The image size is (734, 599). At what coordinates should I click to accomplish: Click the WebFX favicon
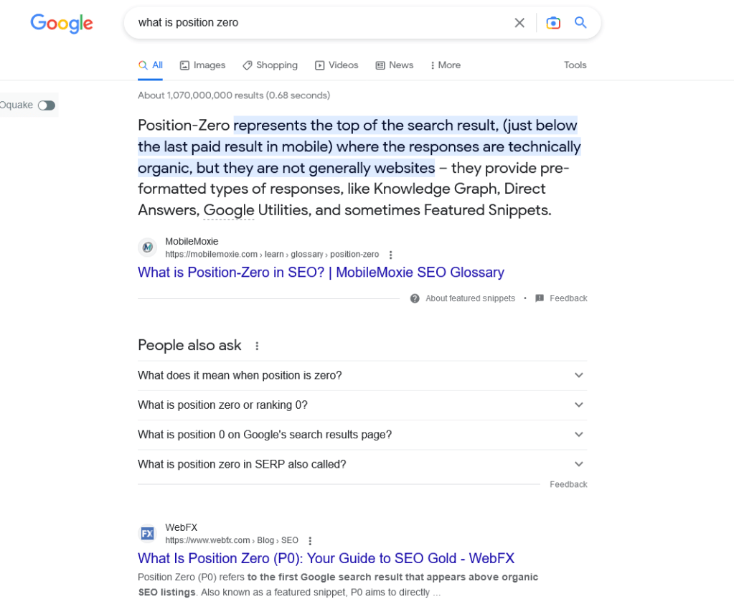coord(146,533)
